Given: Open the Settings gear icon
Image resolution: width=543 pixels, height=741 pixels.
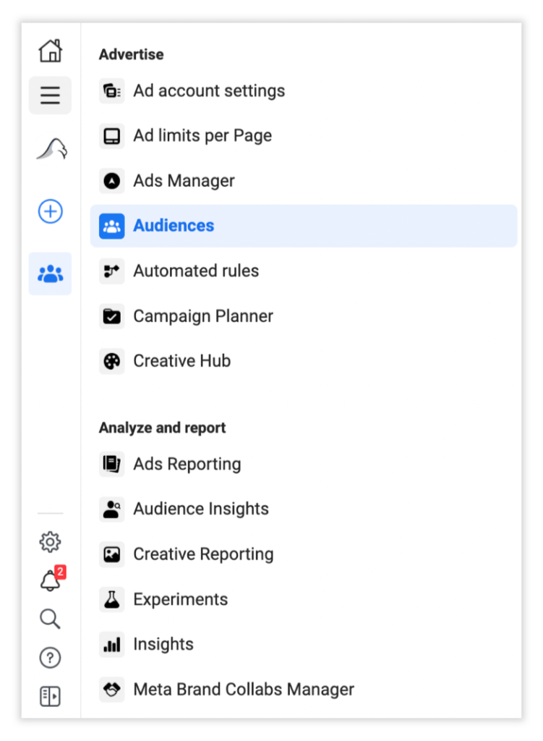Looking at the screenshot, I should pyautogui.click(x=50, y=541).
